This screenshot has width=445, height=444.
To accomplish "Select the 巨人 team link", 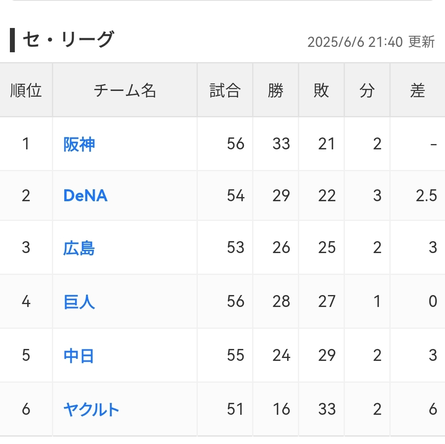I will pyautogui.click(x=79, y=302).
